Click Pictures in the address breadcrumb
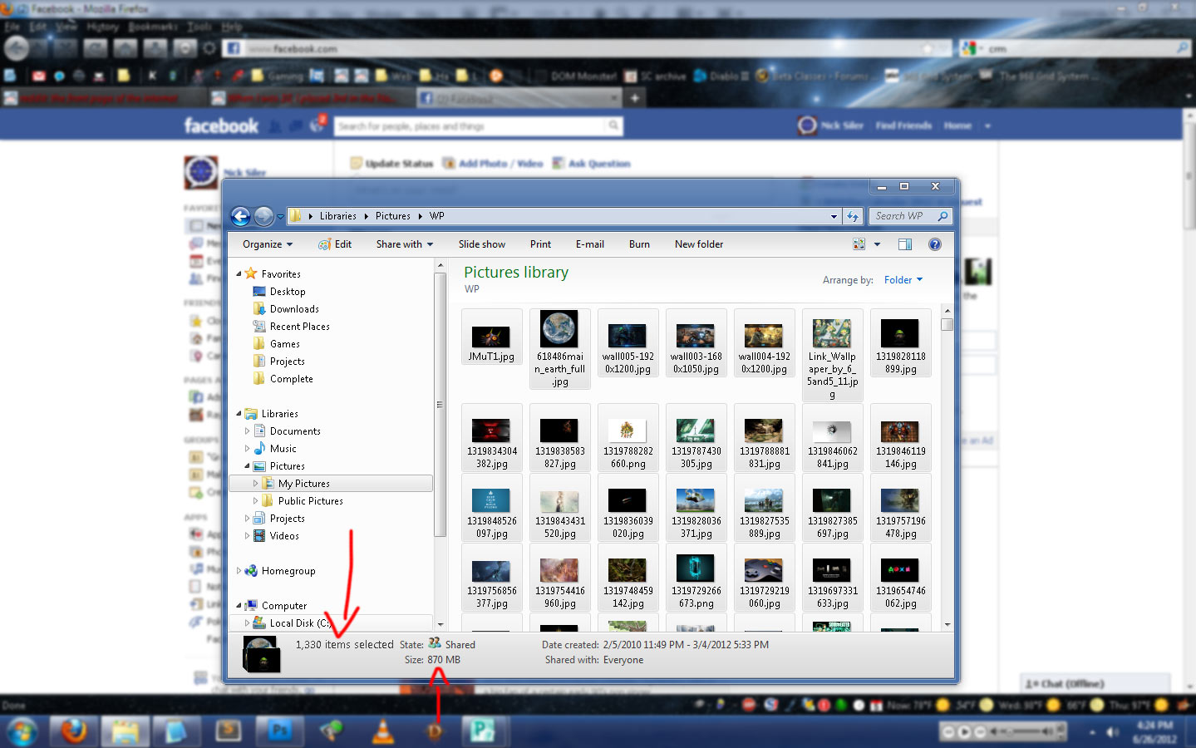Viewport: 1196px width, 748px height. point(393,216)
